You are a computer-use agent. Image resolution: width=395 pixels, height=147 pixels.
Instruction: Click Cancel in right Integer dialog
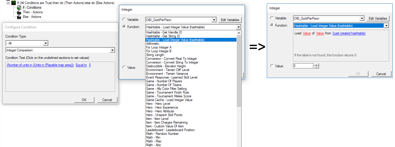click(381, 74)
